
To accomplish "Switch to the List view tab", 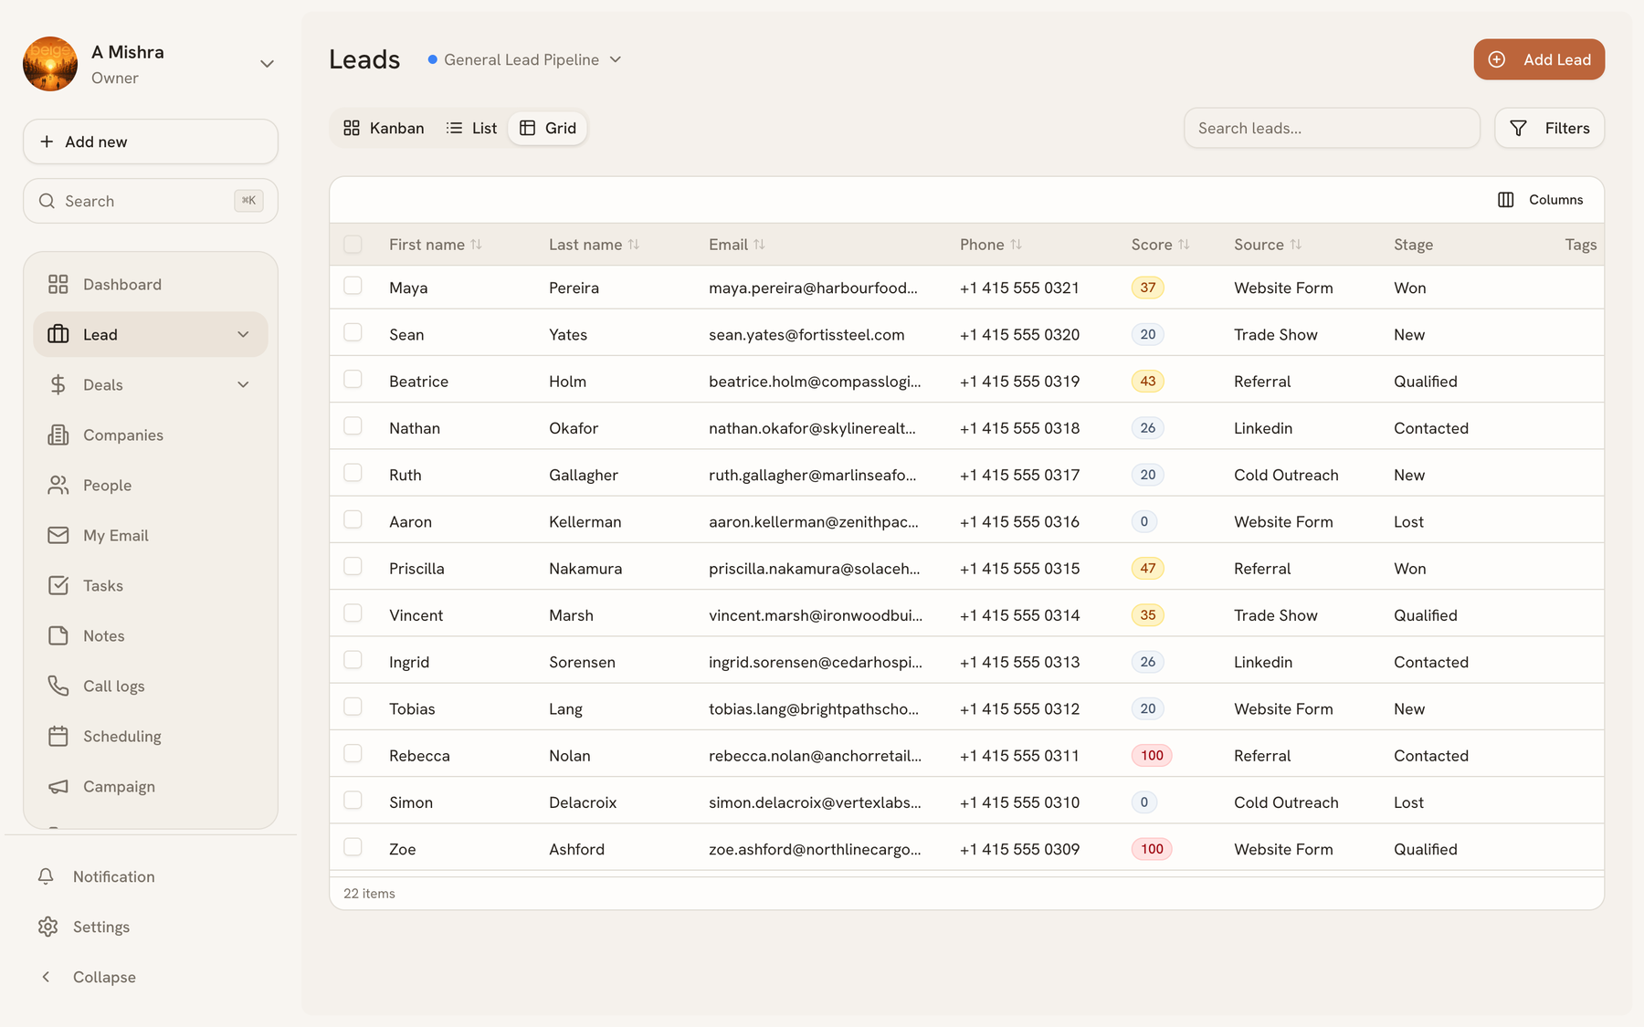I will click(471, 128).
